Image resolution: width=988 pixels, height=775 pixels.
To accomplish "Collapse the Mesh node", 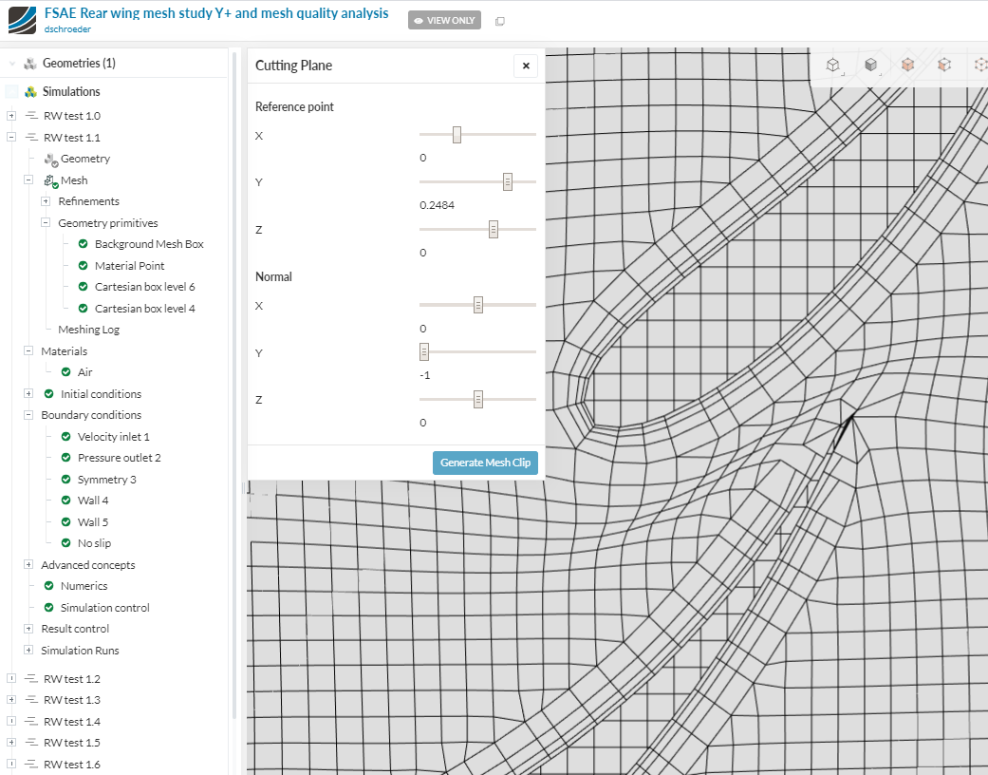I will (28, 180).
